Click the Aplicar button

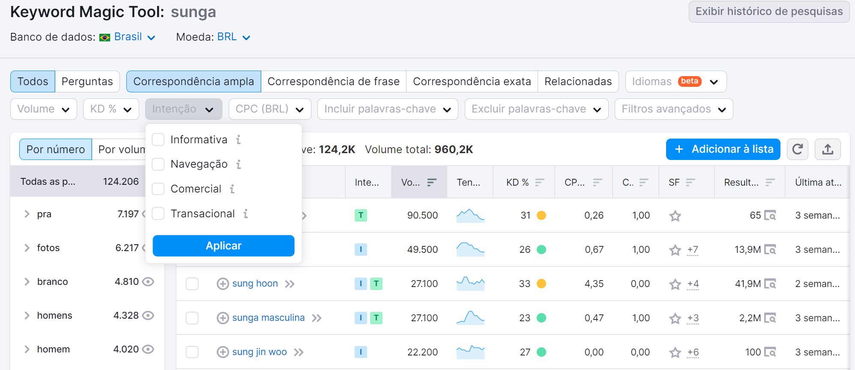pos(224,246)
